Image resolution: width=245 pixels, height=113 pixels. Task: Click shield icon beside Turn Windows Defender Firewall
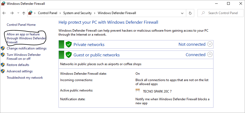click(3, 55)
